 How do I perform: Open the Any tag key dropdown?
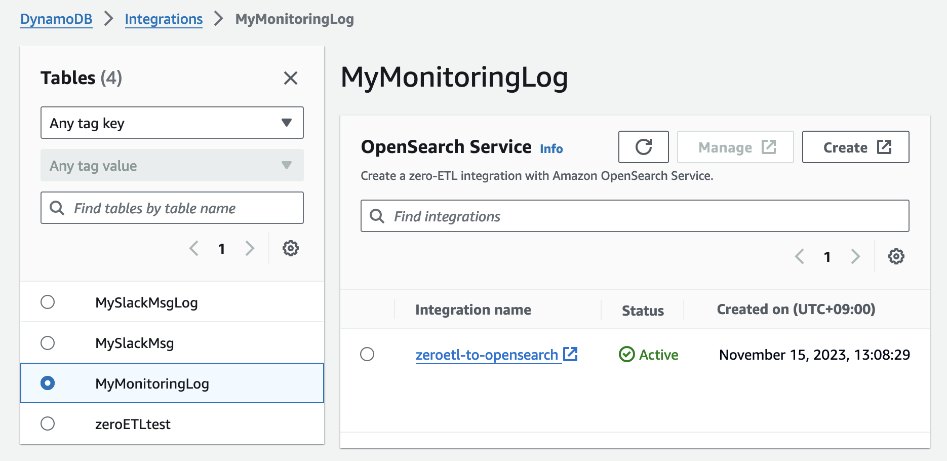tap(172, 123)
